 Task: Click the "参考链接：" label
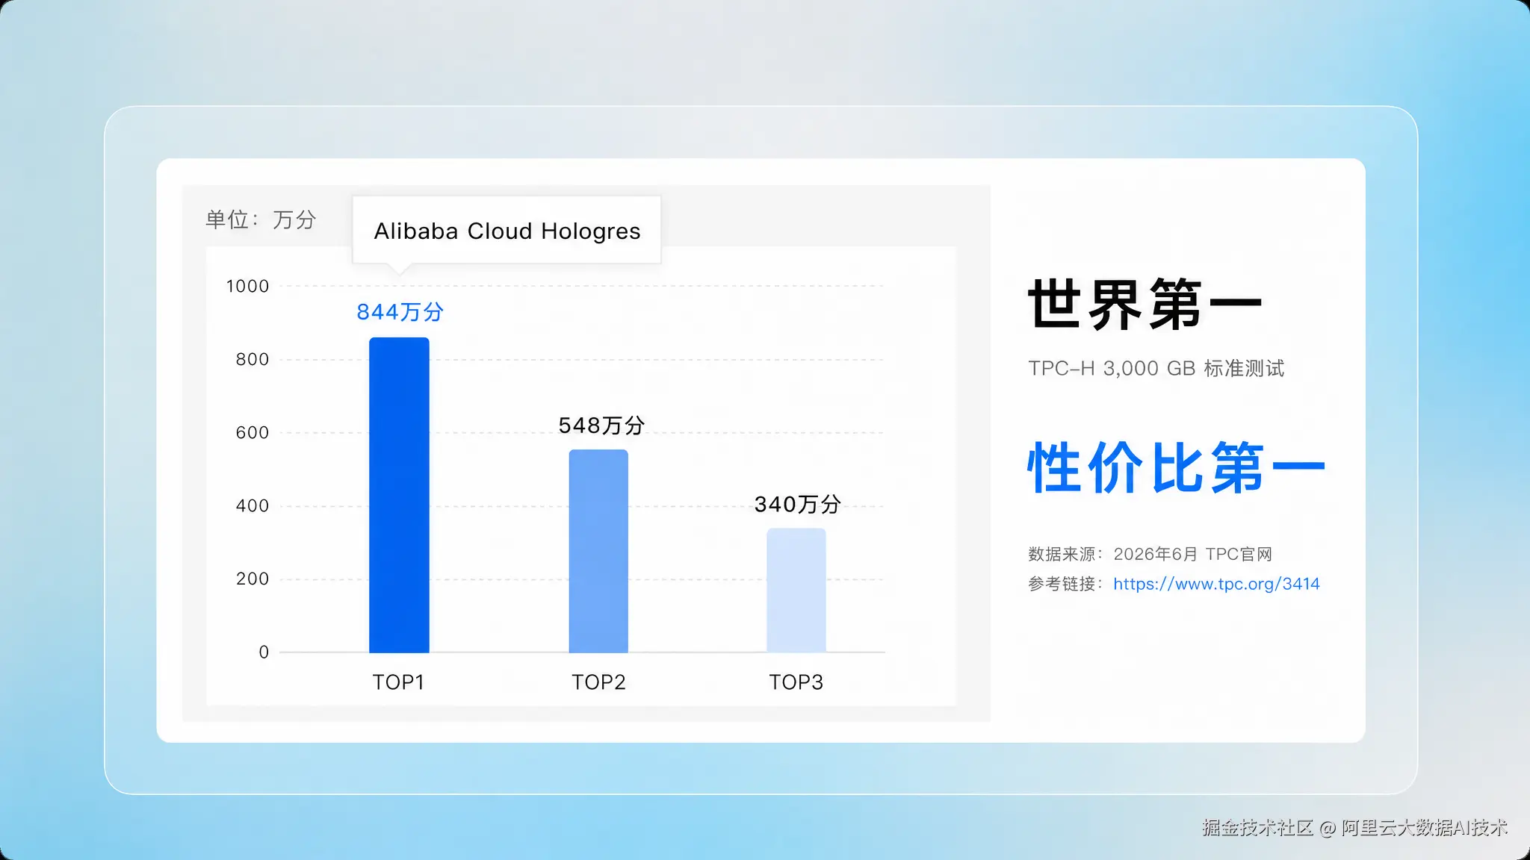(x=1066, y=584)
